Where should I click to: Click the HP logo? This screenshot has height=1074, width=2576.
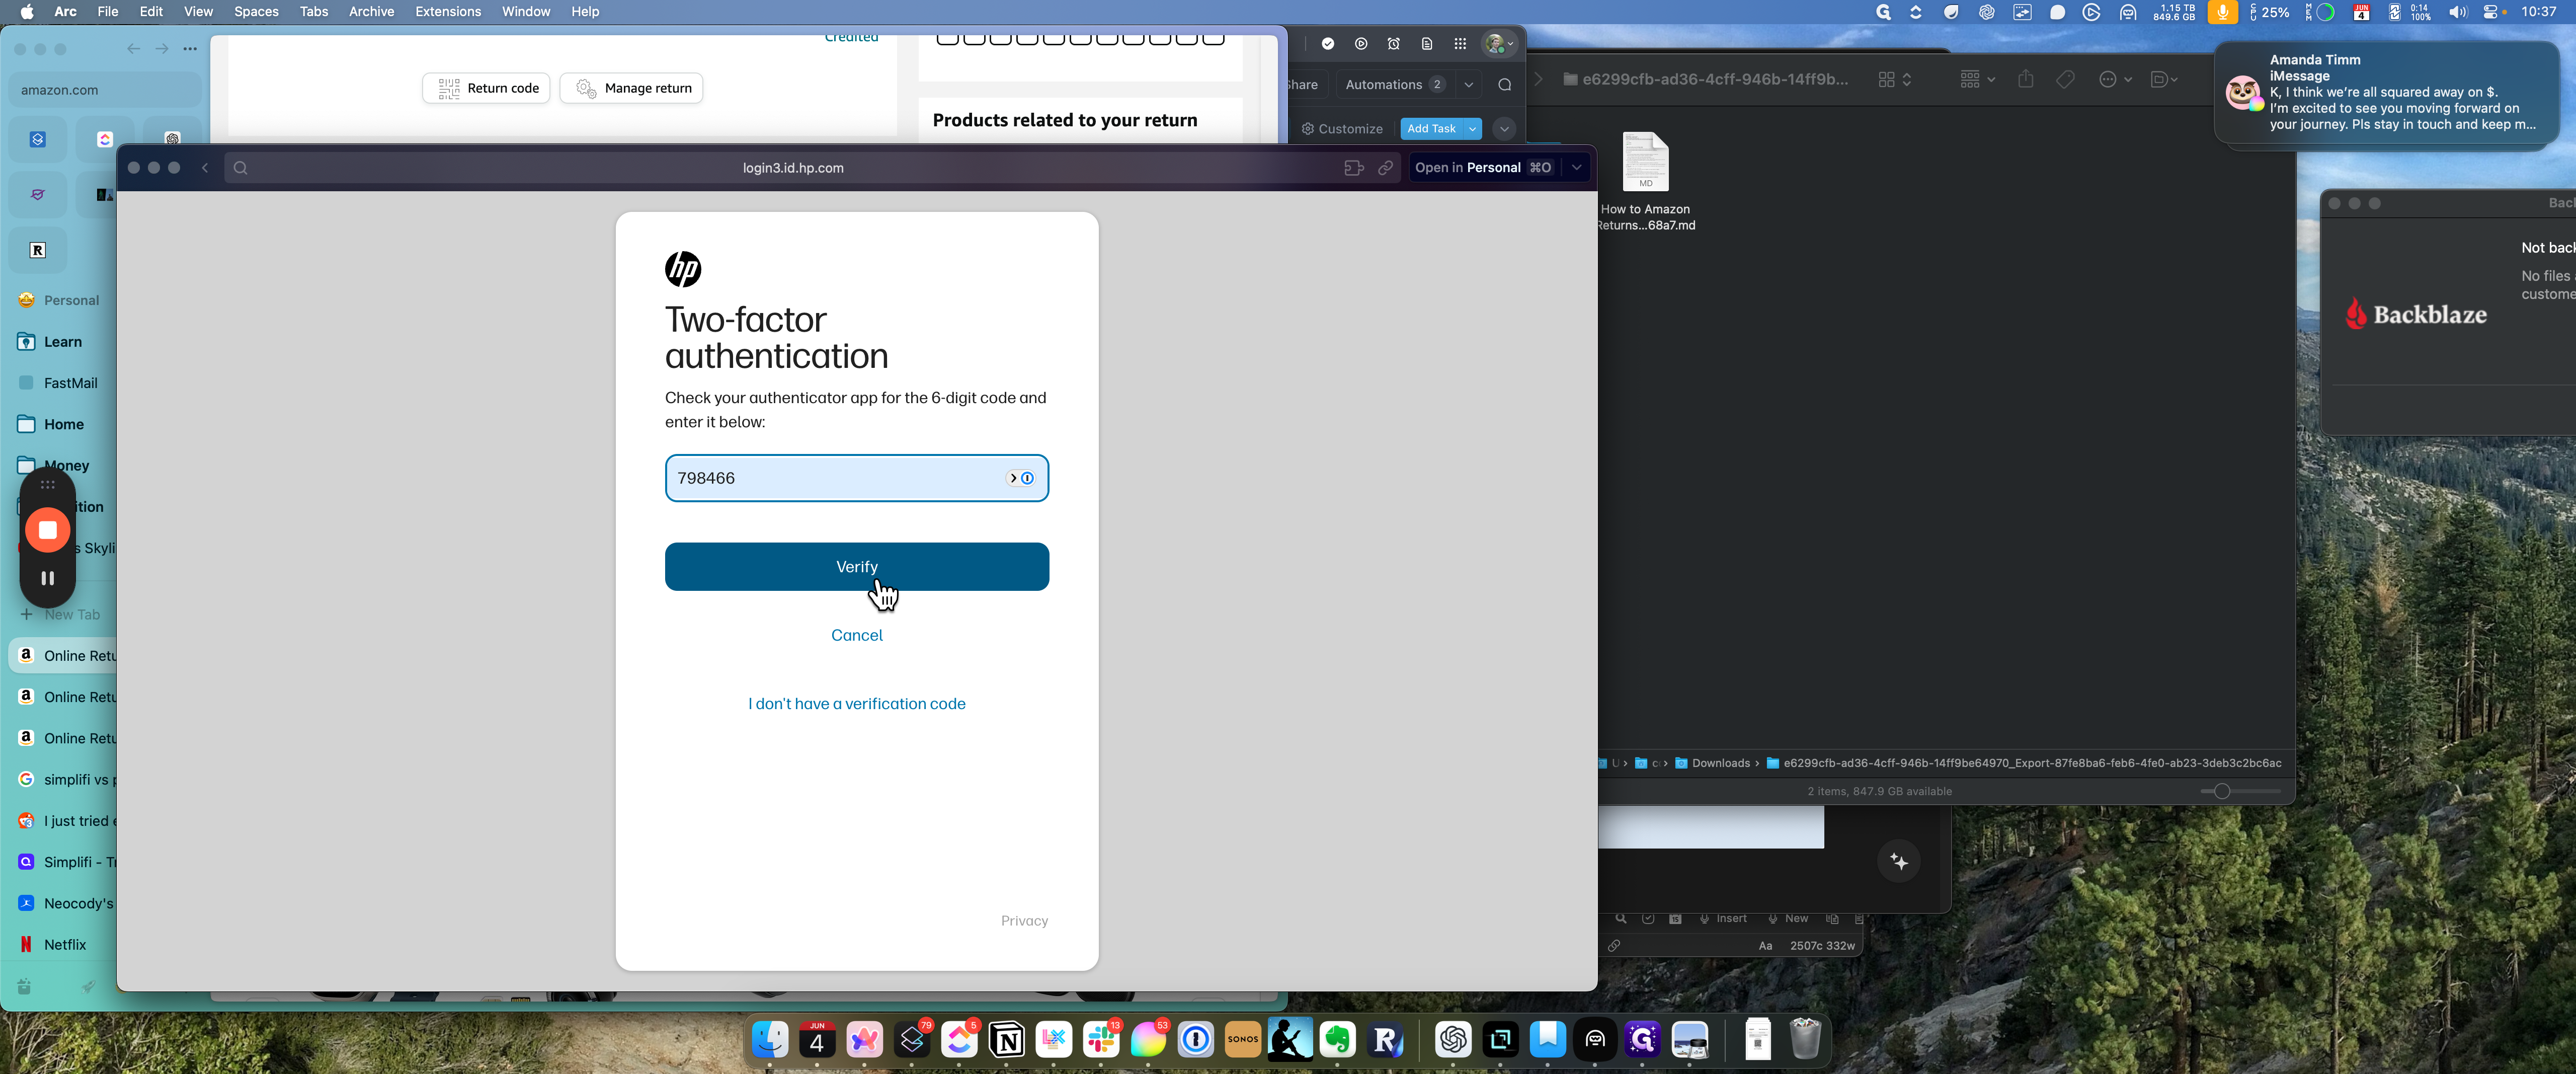tap(683, 268)
